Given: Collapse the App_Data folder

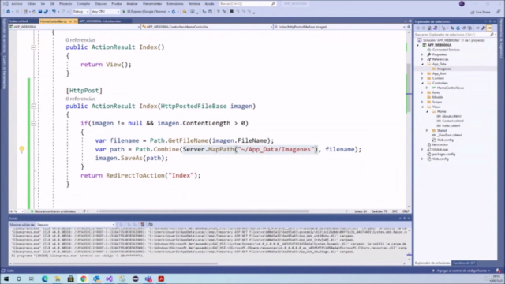Looking at the screenshot, I should click(x=422, y=65).
